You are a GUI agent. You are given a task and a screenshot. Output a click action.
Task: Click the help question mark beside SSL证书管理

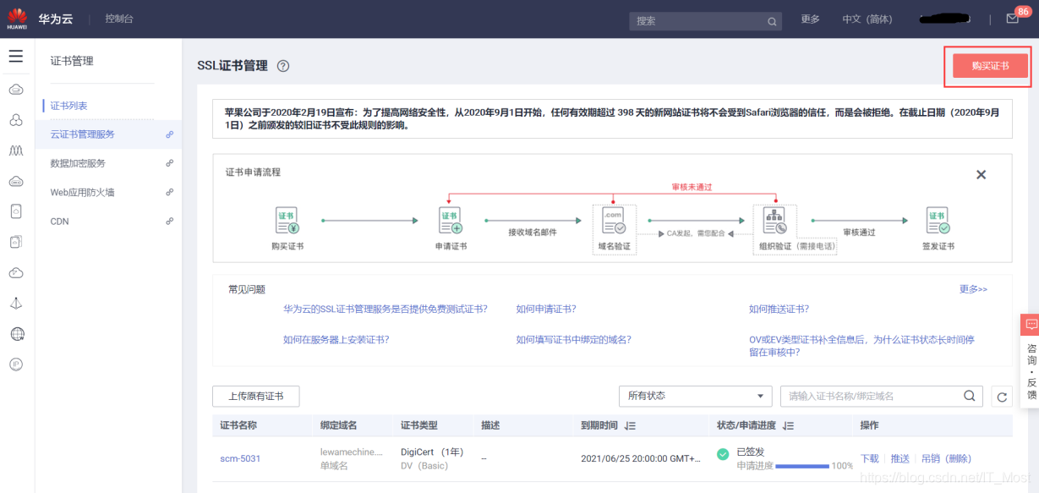tap(283, 66)
